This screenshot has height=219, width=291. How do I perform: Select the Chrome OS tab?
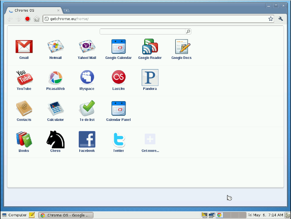(34, 10)
